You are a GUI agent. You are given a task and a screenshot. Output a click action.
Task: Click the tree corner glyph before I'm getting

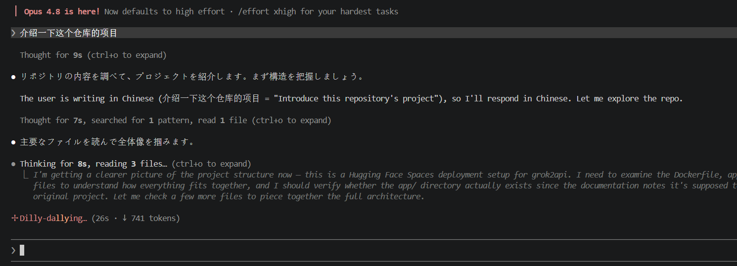point(25,175)
